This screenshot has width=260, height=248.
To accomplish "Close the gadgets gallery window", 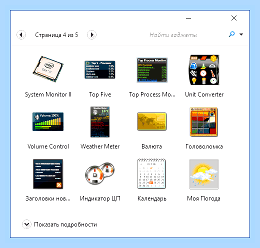I will click(234, 18).
